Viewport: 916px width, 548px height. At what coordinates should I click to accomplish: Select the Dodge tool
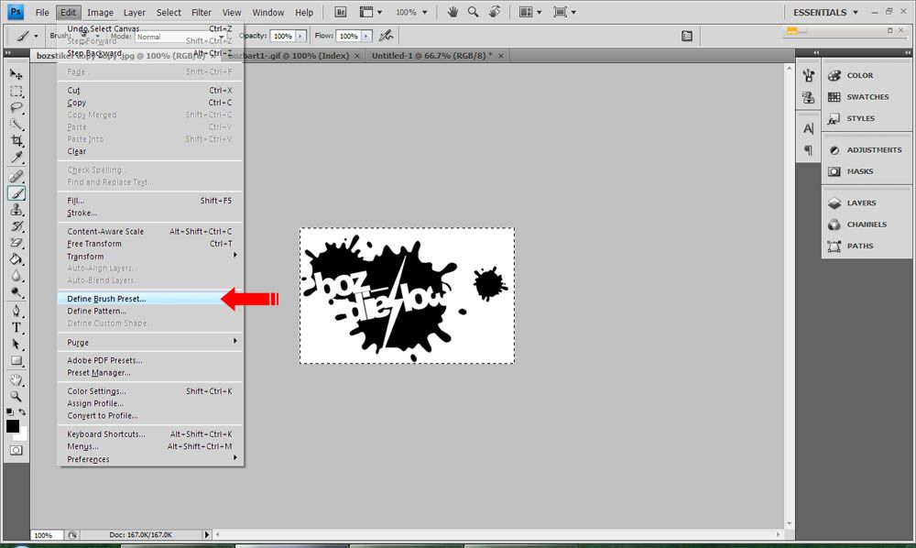pos(16,293)
